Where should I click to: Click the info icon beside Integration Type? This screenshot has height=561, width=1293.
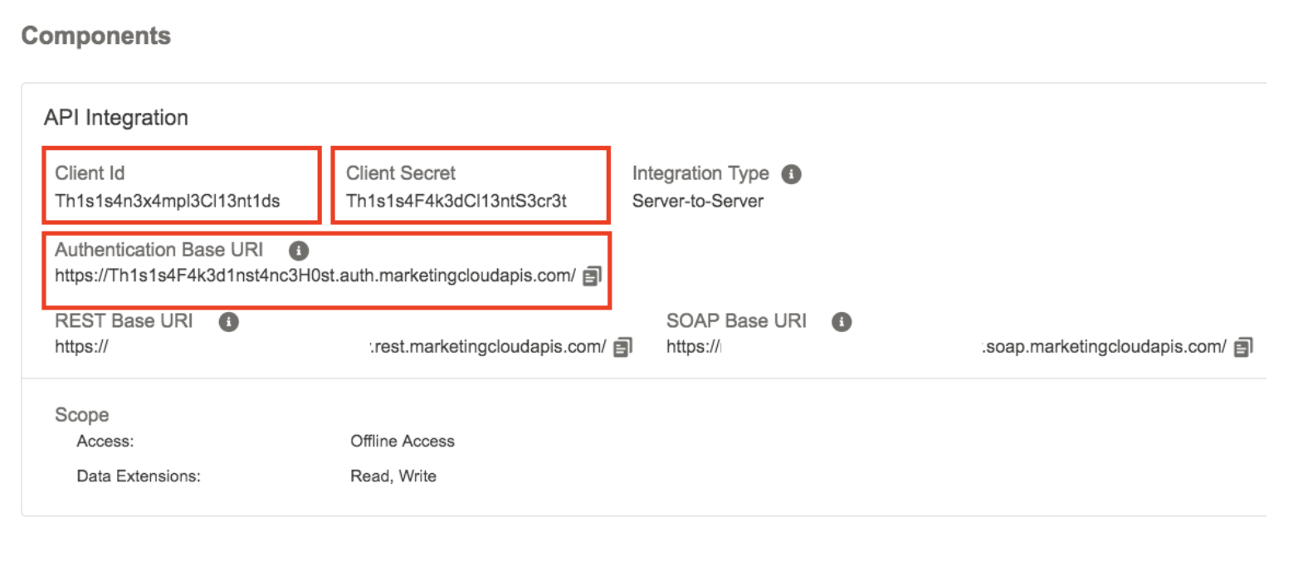point(792,174)
